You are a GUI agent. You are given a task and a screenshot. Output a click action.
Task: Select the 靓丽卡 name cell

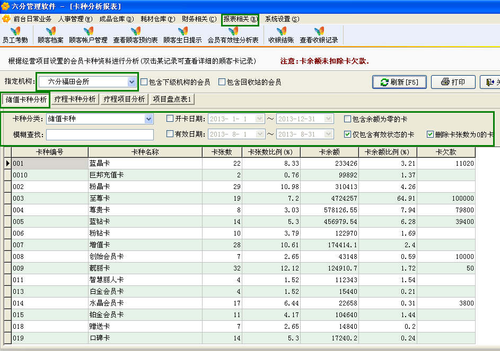[145, 268]
